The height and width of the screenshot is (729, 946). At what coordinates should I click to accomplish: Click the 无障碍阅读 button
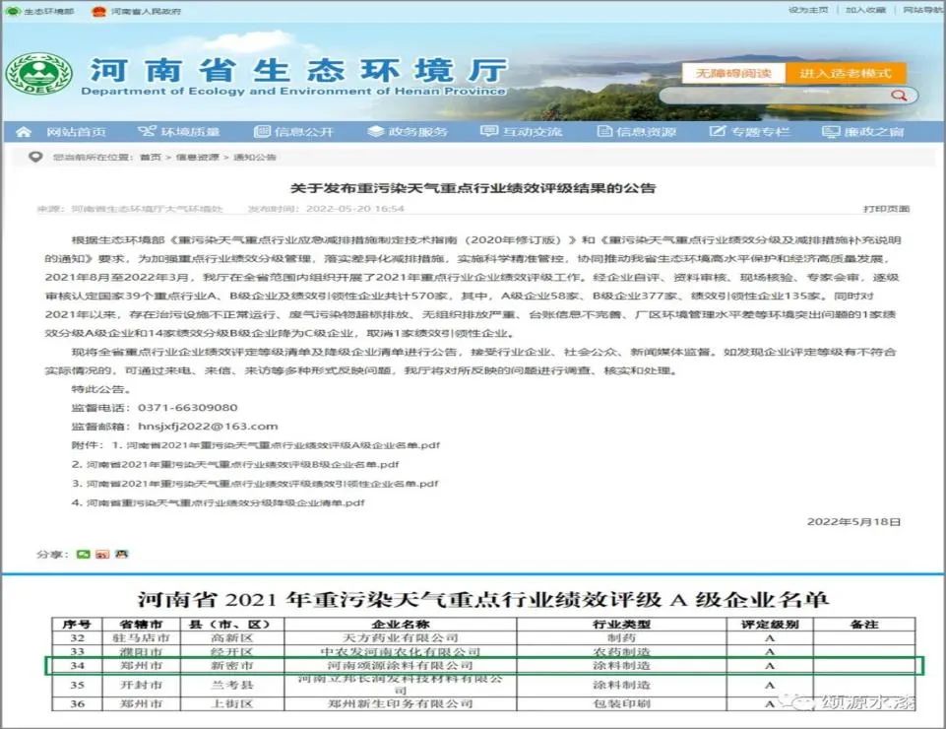coord(733,73)
